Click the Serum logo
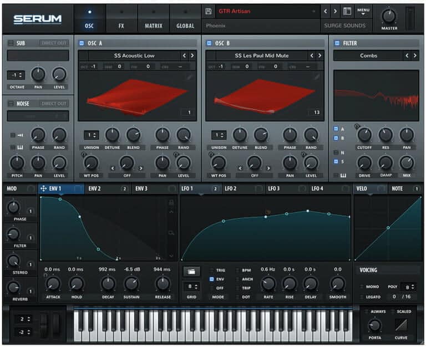Screen dimensions: 426x347 38,19
